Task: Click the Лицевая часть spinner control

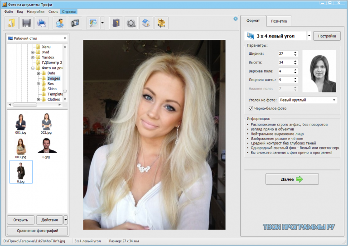Action: 295,80
